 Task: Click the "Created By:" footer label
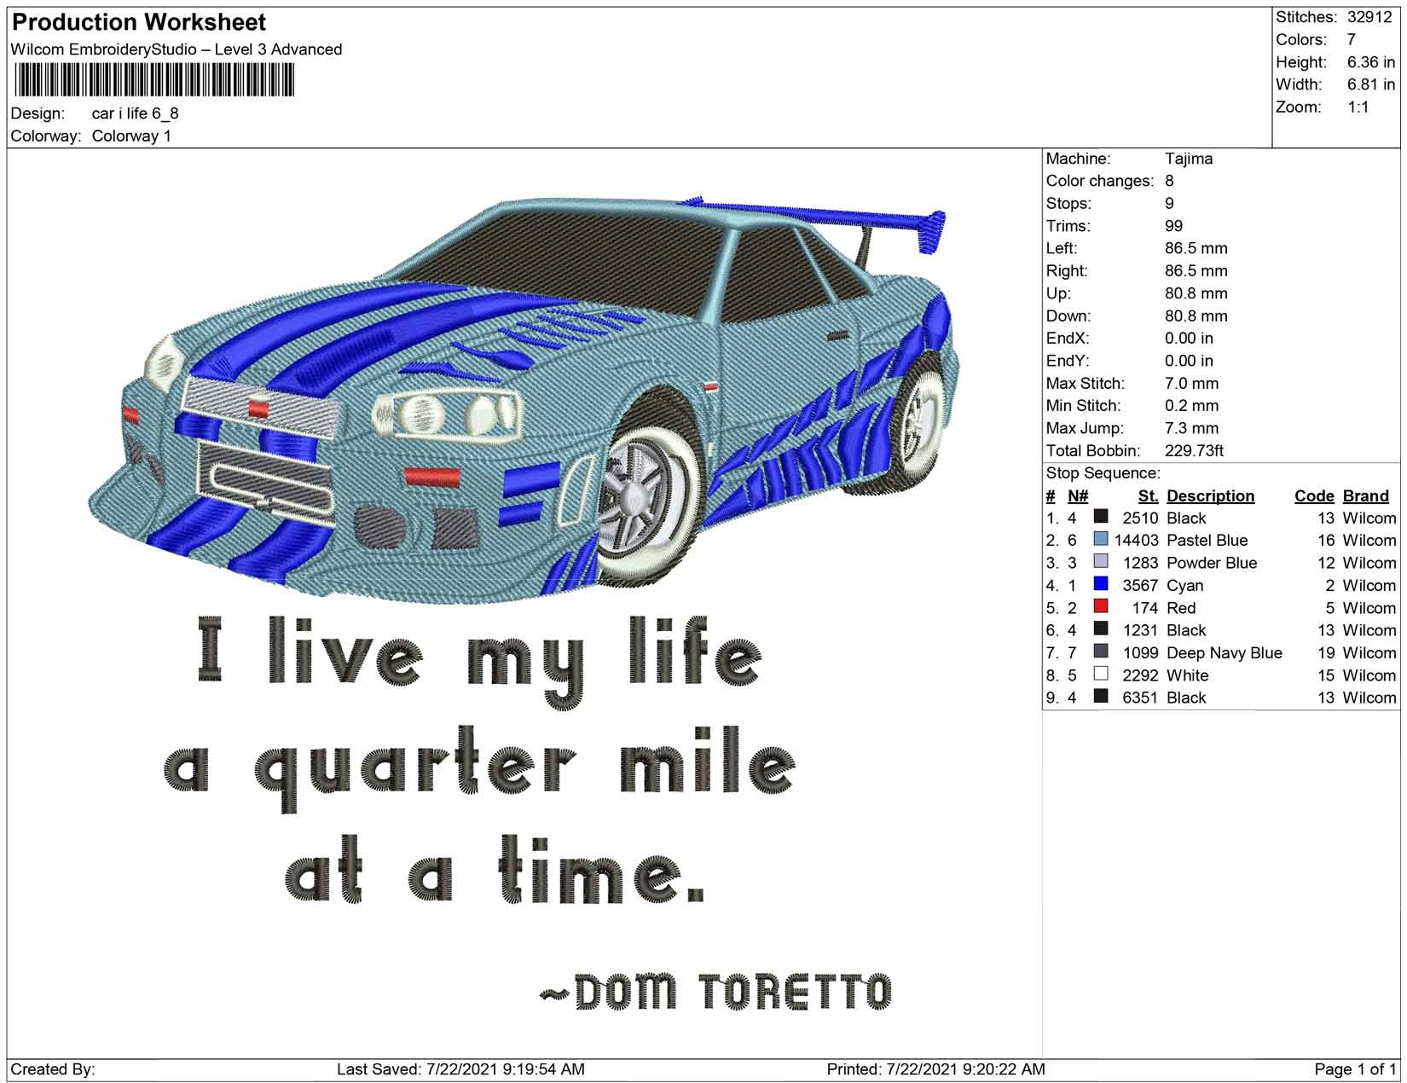pos(53,1069)
